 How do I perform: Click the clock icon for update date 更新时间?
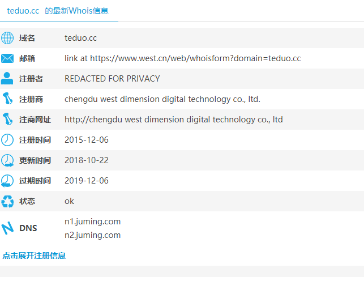pos(7,160)
